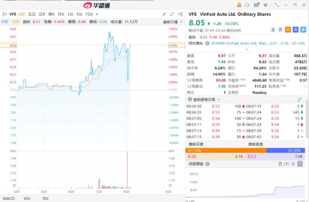Open the note icon next to bell

pyautogui.click(x=281, y=30)
